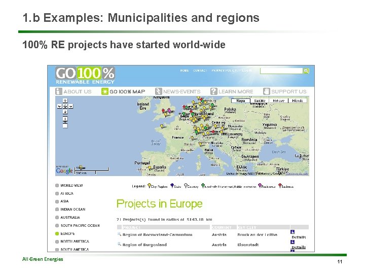Click the magnifier icon beside Region of Roemerland-Carnuntum

(119, 234)
